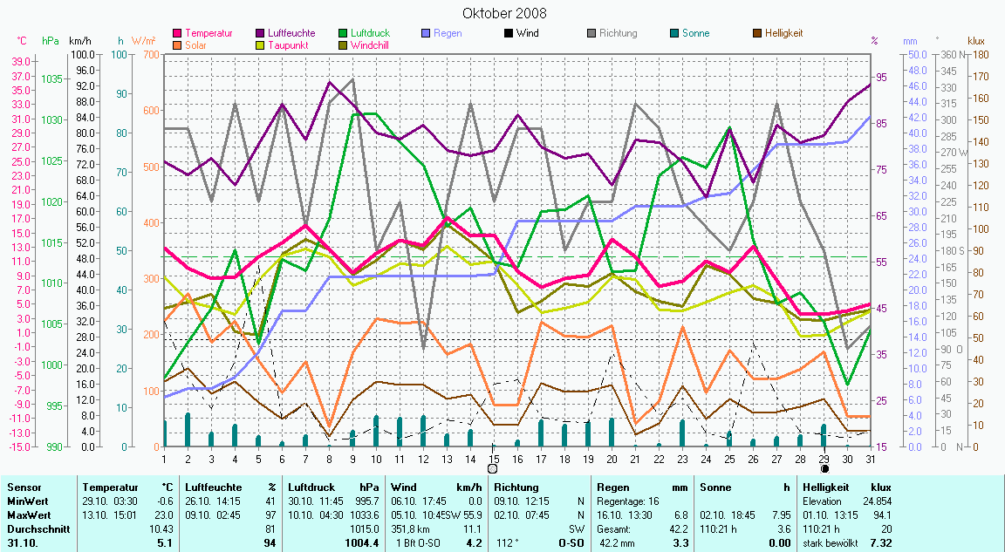Select the gray Richtung legend square
The image size is (1005, 552).
(x=591, y=34)
